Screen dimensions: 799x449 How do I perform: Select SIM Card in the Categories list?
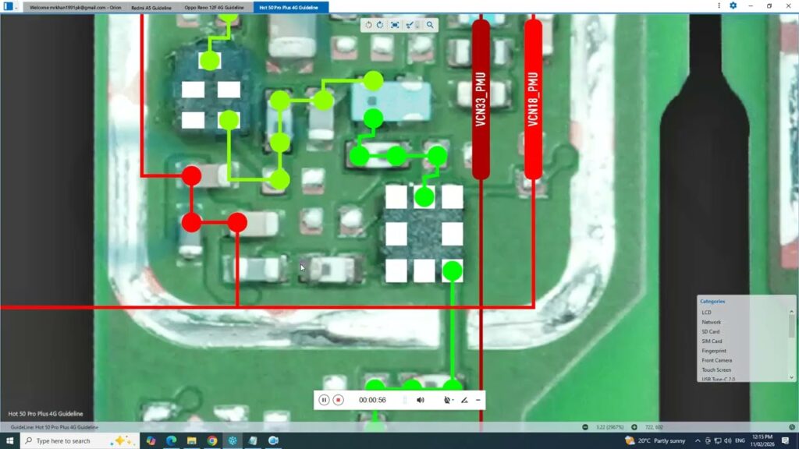[712, 341]
